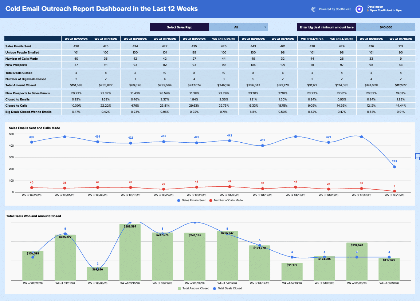Click the Enter big deal minimum amount label
Screen dimensions: 420x301
(x=327, y=27)
